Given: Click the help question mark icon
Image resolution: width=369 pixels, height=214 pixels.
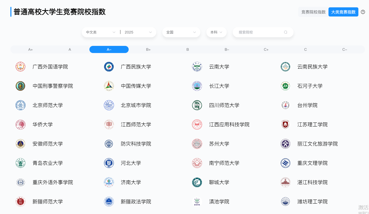Looking at the screenshot, I should (363, 12).
